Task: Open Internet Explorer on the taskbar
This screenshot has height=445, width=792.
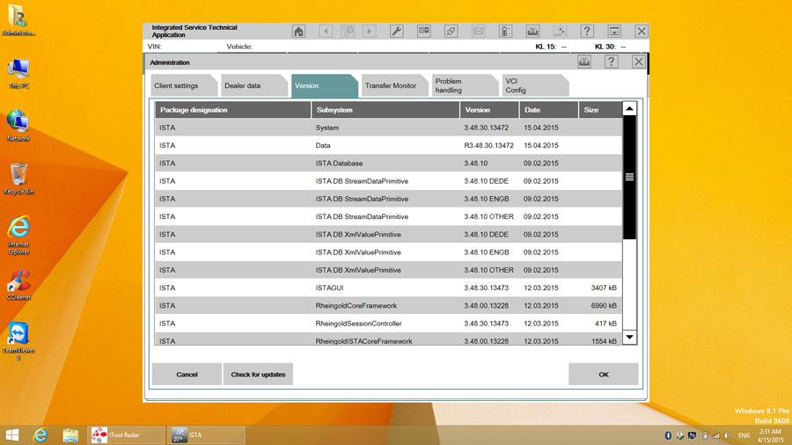Action: (40, 435)
